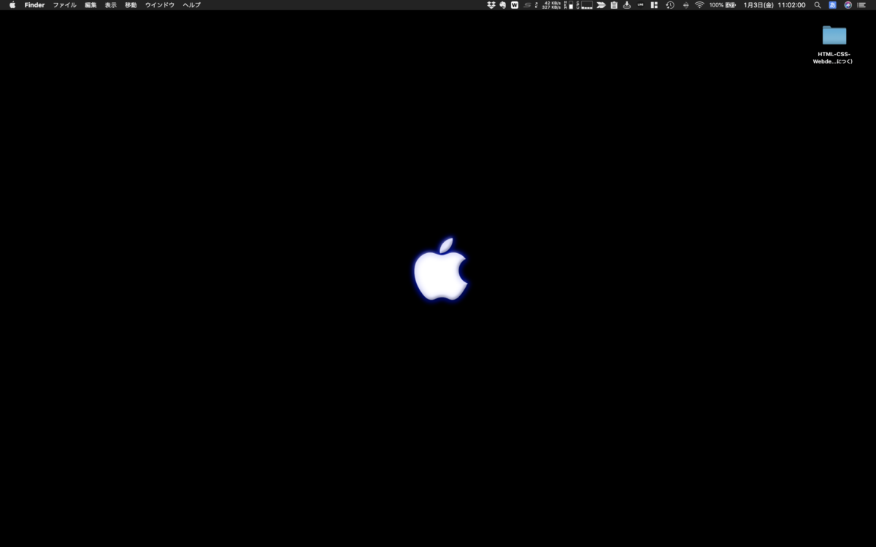This screenshot has height=547, width=876.
Task: Open the ヘルプ menu
Action: click(192, 5)
